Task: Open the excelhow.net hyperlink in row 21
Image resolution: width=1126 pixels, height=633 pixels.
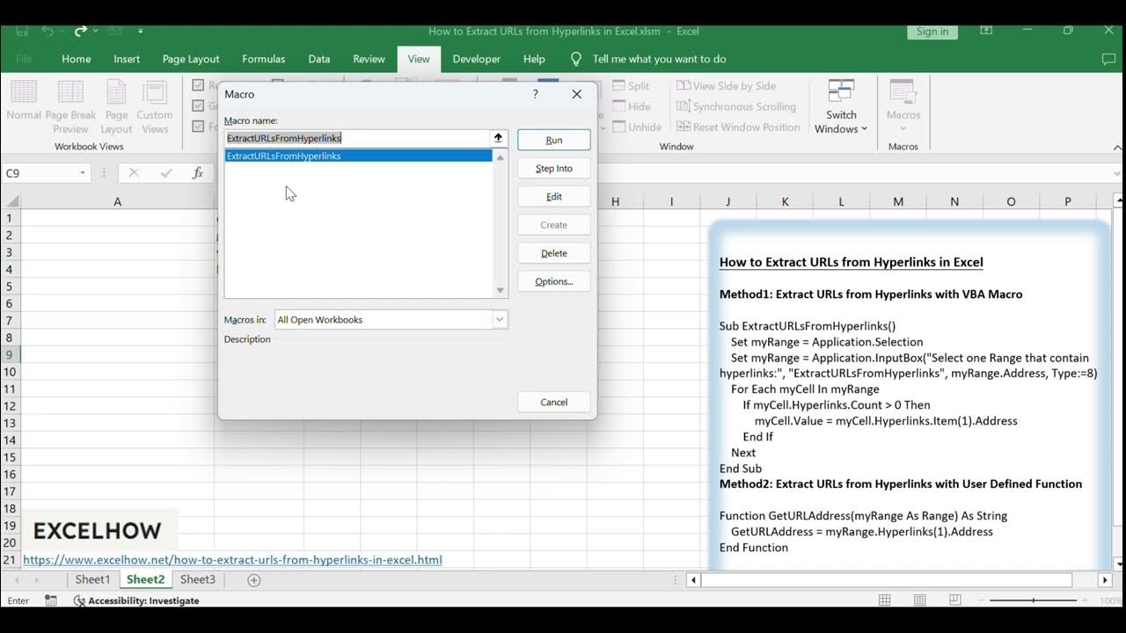Action: 232,560
